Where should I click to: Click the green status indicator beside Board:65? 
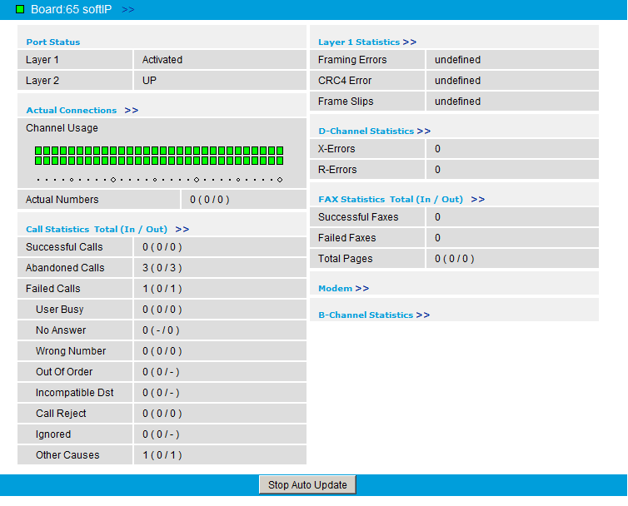point(20,9)
